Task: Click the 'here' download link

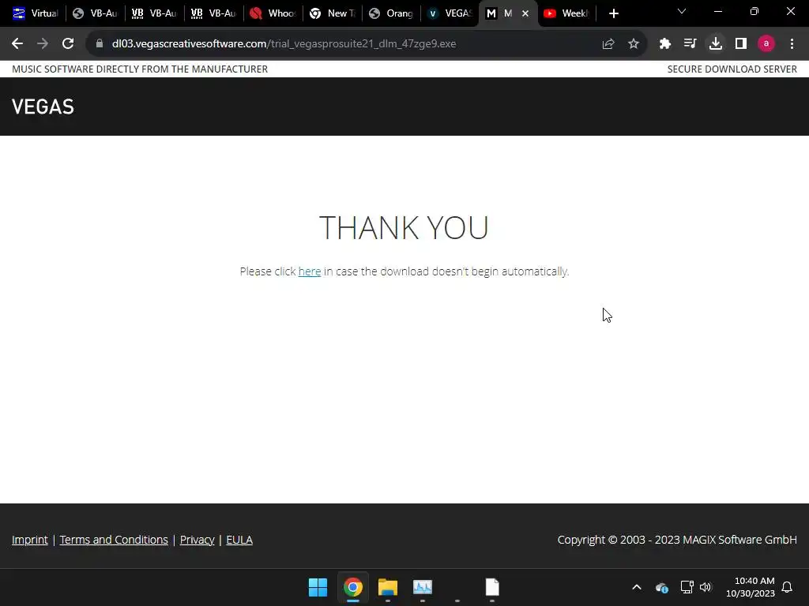Action: [x=310, y=271]
